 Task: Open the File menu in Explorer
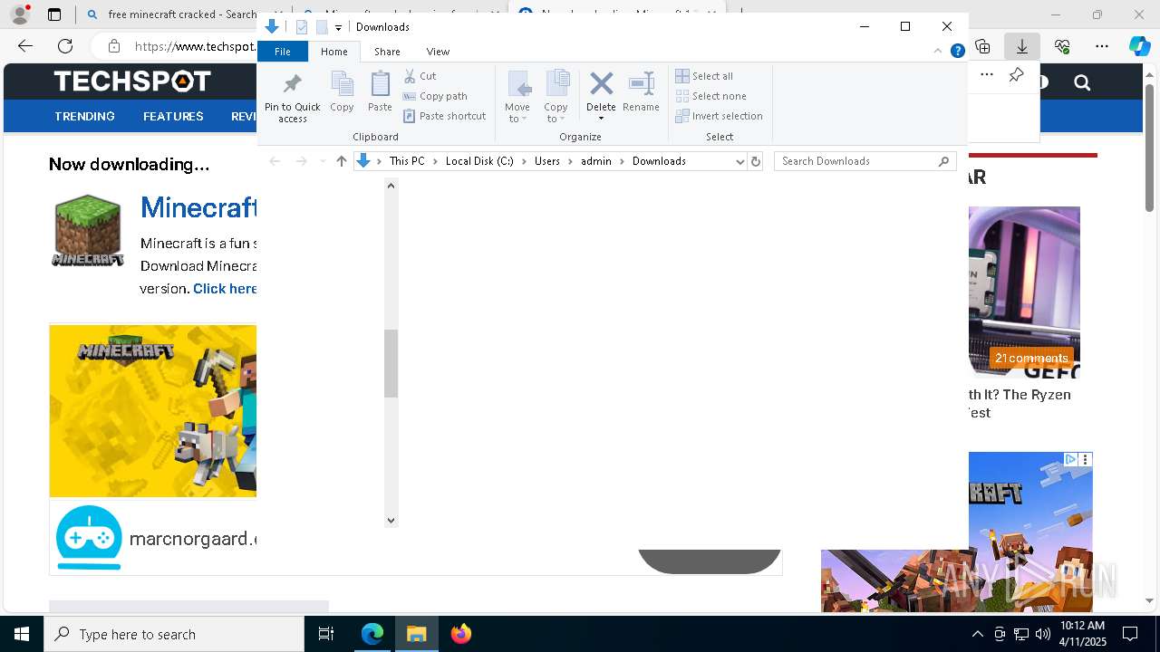tap(283, 52)
